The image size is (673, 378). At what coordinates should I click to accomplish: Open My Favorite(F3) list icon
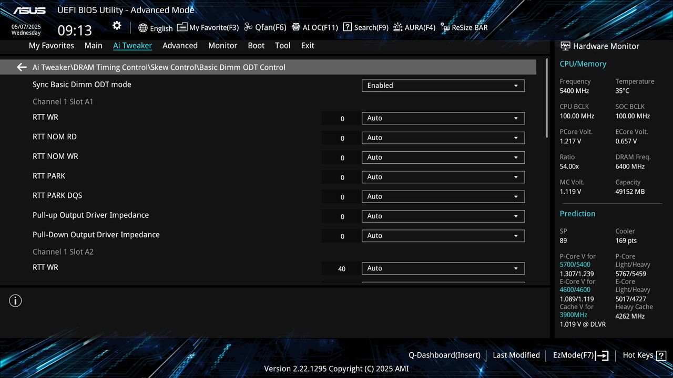(x=182, y=27)
